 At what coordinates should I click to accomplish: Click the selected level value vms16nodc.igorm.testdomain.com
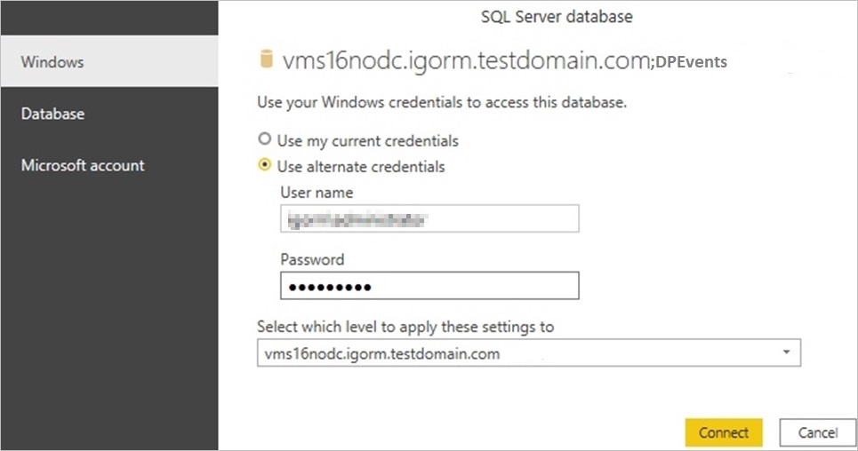click(x=382, y=353)
